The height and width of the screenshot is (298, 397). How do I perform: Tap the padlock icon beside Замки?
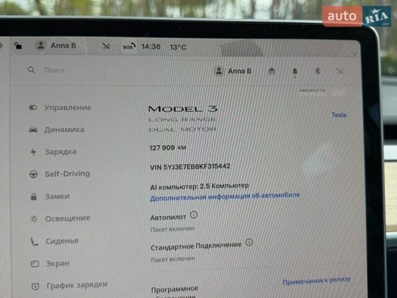(x=33, y=197)
